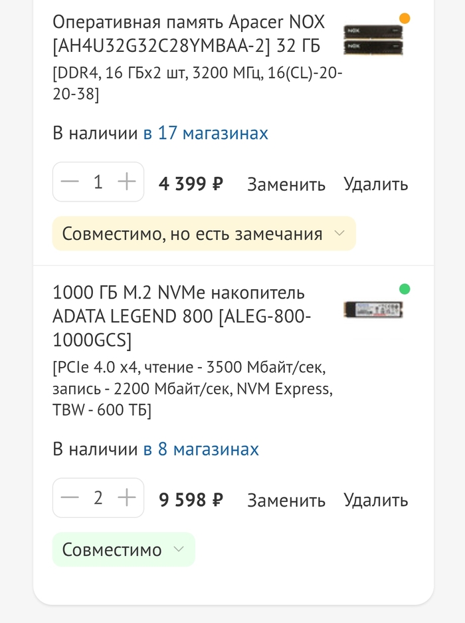This screenshot has height=623, width=465.
Task: Click the quantity field showing 1
Action: pos(98,182)
